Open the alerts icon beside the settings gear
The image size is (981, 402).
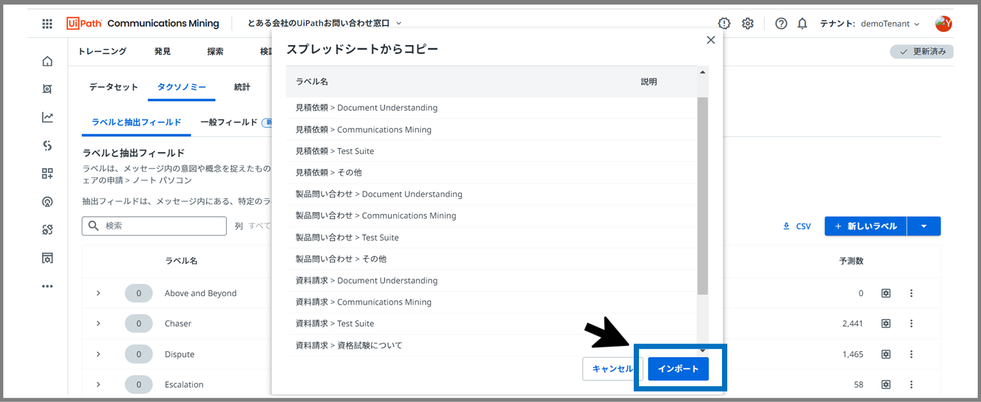point(724,23)
